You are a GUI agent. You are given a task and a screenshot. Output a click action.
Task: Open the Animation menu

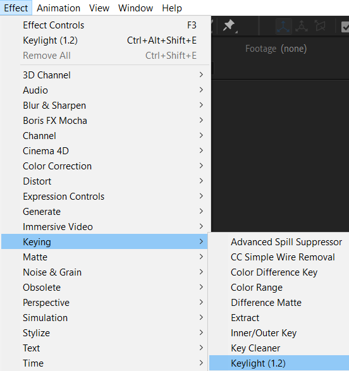pyautogui.click(x=58, y=8)
